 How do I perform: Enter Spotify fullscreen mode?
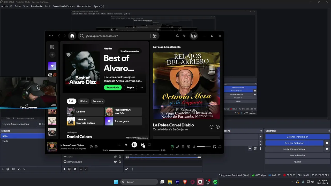point(220,147)
